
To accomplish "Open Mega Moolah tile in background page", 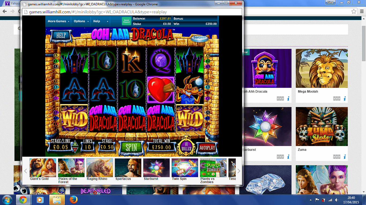I will click(x=322, y=68).
